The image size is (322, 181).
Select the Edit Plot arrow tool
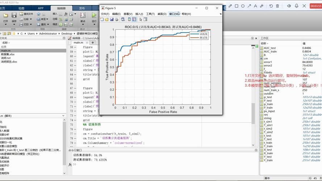coord(141,20)
